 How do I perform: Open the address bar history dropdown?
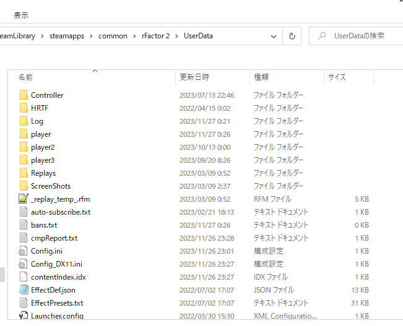274,36
